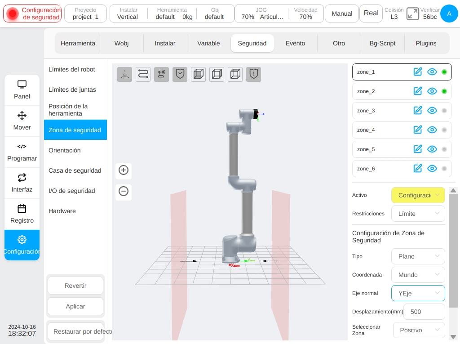Image resolution: width=460 pixels, height=344 pixels.
Task: Toggle the shield exclamation warning icon
Action: (253, 74)
